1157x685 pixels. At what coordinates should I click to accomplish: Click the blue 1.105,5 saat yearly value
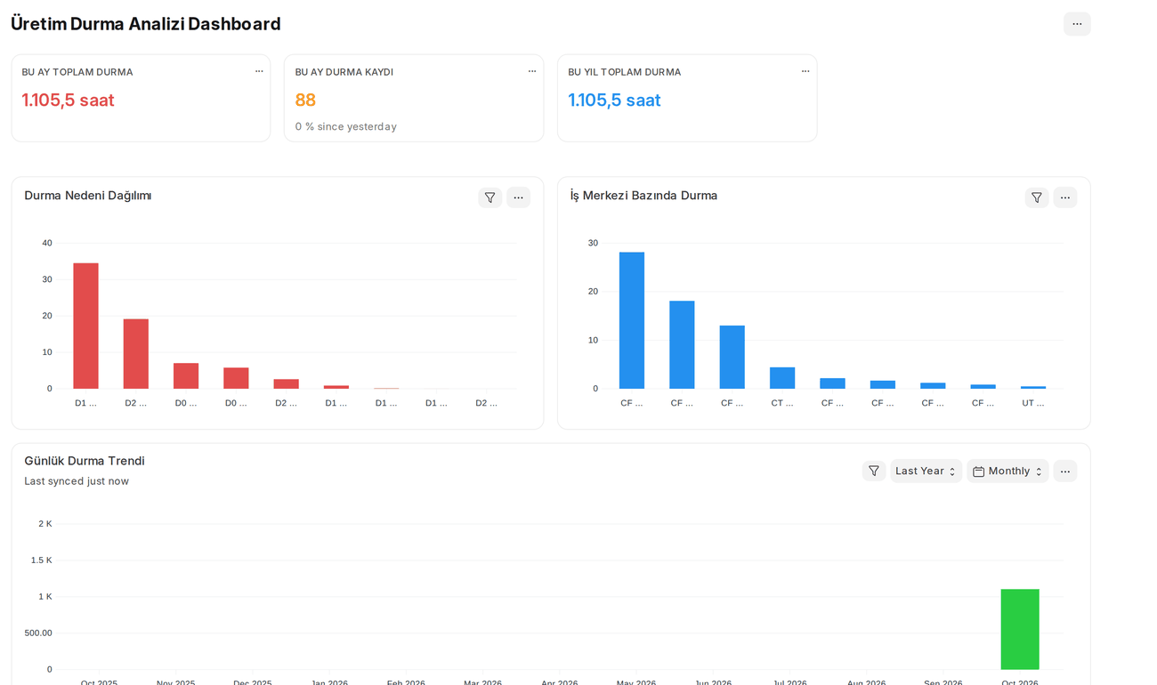[x=614, y=101]
